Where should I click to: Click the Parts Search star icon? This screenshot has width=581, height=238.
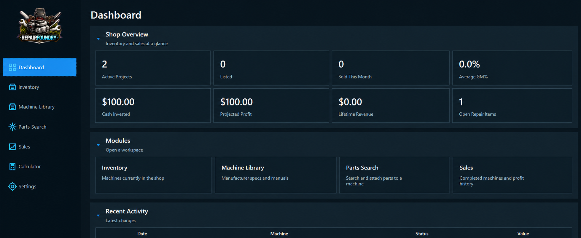pos(12,127)
